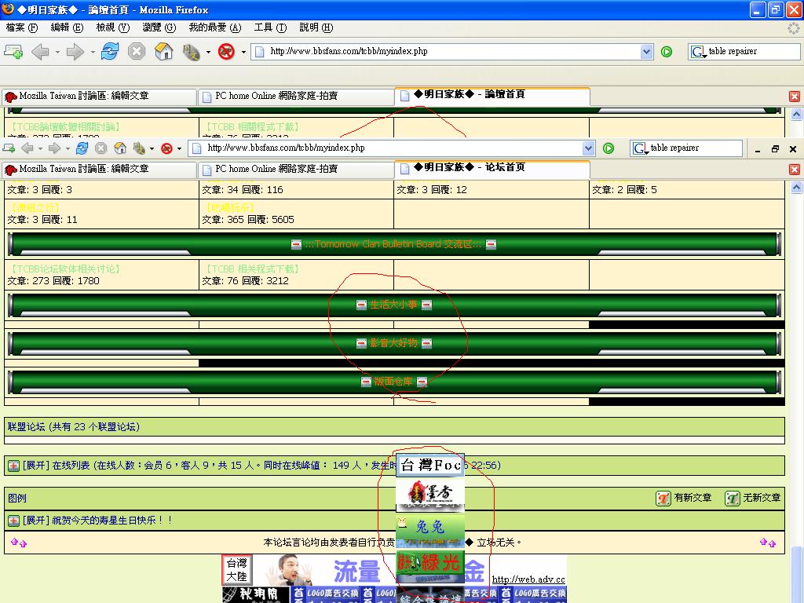Viewport: 804px width, 603px height.
Task: Click the Home icon in top toolbar
Action: pyautogui.click(x=163, y=52)
